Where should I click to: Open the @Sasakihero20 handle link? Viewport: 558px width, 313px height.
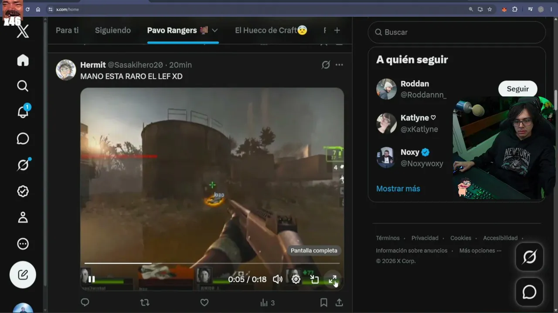coord(135,65)
